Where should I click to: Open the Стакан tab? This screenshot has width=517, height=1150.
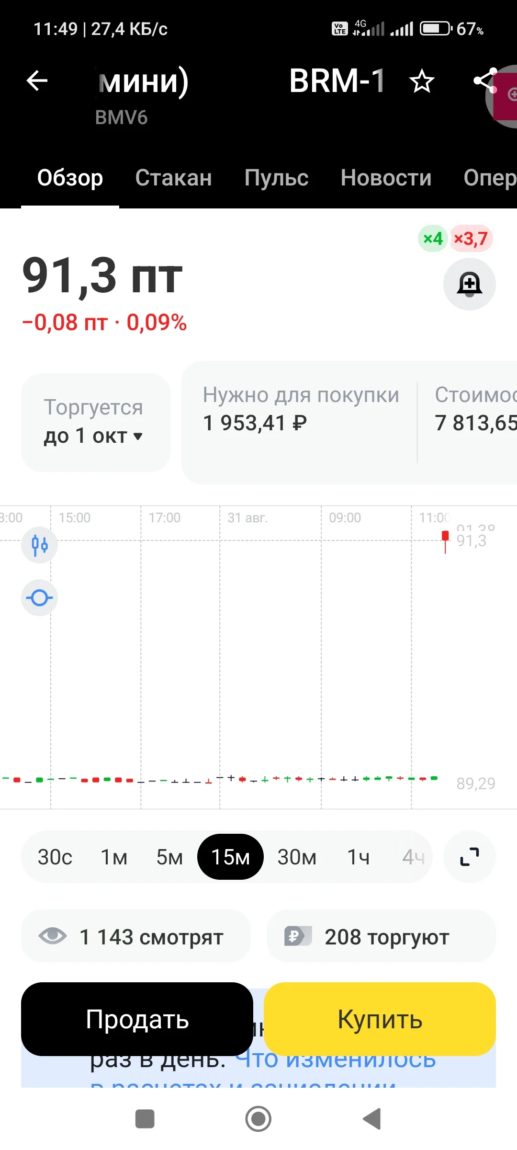pos(173,178)
